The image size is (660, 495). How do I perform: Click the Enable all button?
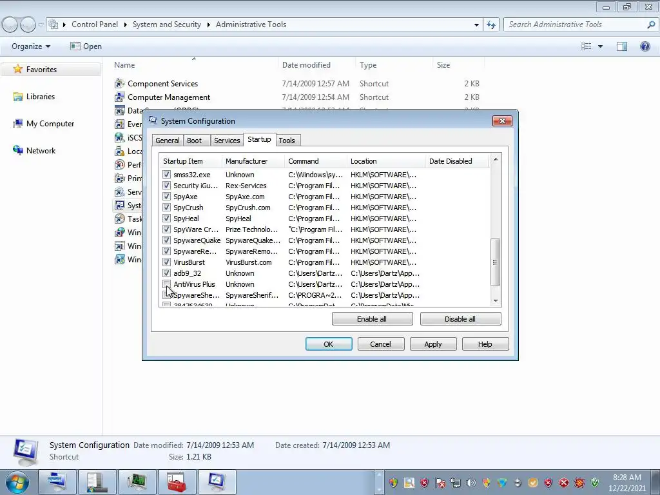point(372,318)
